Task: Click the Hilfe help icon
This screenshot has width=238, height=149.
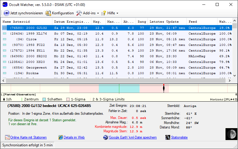Action: [104, 13]
